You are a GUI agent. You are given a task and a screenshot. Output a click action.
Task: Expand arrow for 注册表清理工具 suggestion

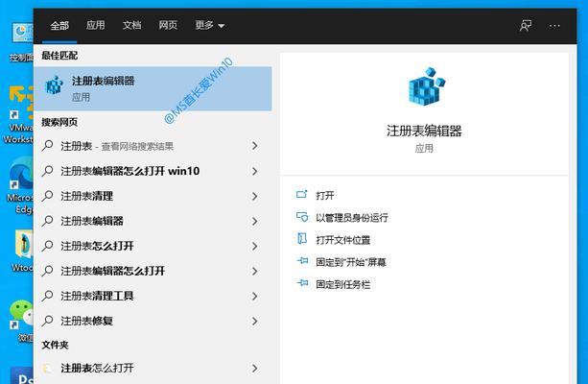tap(254, 297)
